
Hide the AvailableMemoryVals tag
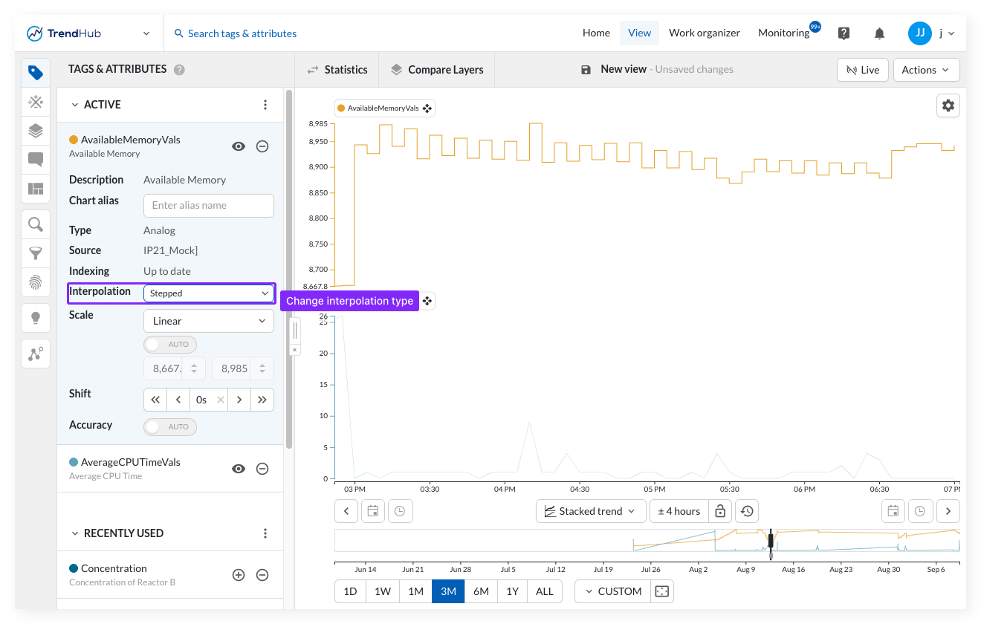(x=239, y=146)
